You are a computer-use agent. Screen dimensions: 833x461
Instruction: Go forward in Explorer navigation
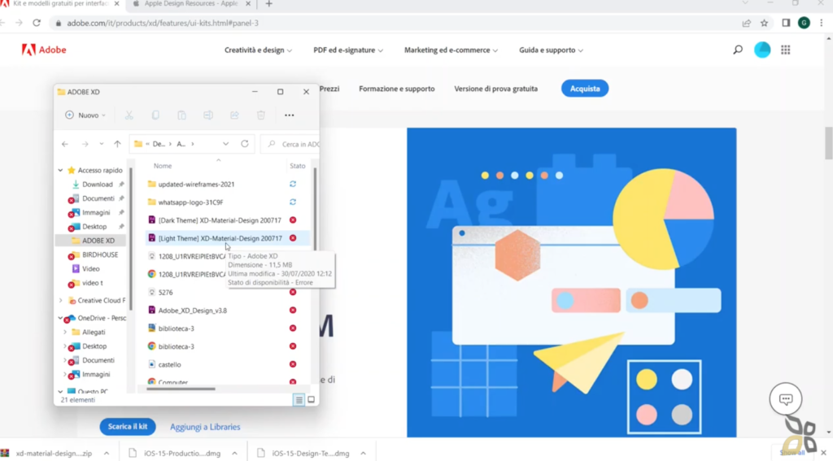click(x=85, y=144)
